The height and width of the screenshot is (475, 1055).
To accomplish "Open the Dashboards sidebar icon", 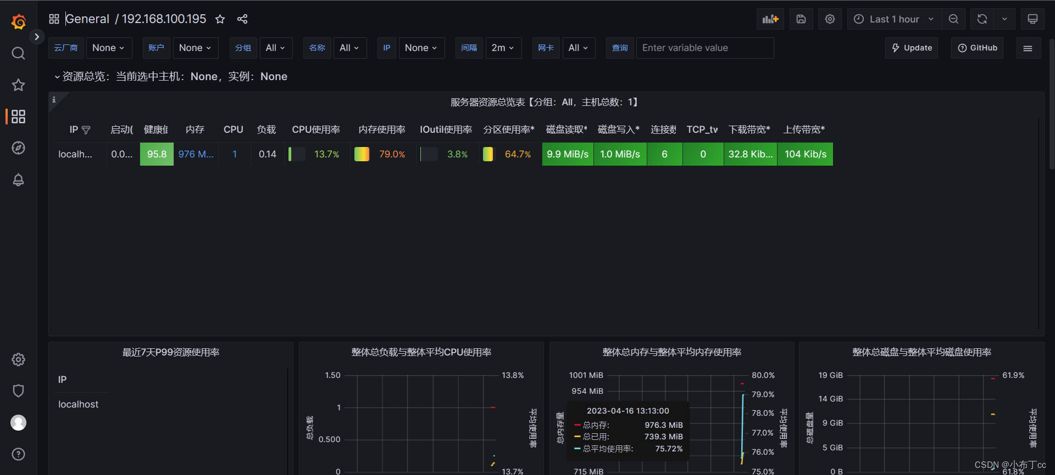I will click(x=18, y=116).
